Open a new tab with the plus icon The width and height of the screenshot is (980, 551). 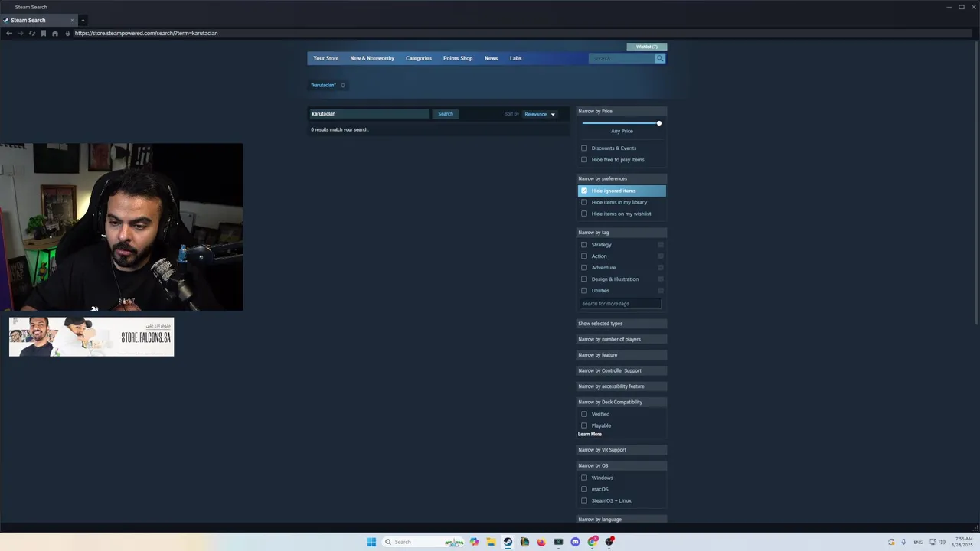tap(83, 20)
